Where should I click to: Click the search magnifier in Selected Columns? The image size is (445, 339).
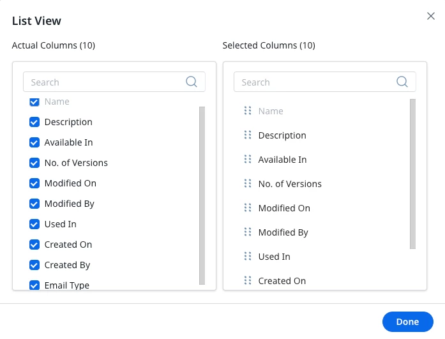click(x=402, y=82)
